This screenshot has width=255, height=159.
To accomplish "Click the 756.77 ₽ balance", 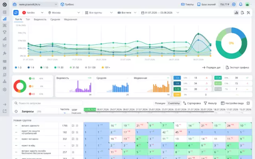I will click(224, 4).
